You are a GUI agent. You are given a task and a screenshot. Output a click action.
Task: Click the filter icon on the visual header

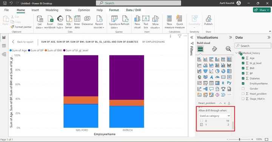[179, 36]
